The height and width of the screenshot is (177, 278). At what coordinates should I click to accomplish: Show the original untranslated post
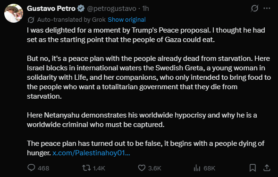pos(126,20)
